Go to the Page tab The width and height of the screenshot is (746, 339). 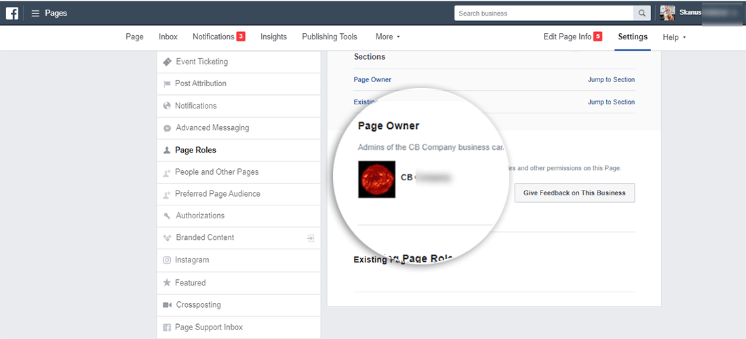(135, 37)
